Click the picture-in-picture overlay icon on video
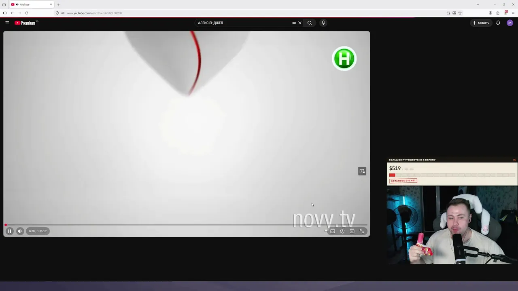The width and height of the screenshot is (518, 291). 362,171
